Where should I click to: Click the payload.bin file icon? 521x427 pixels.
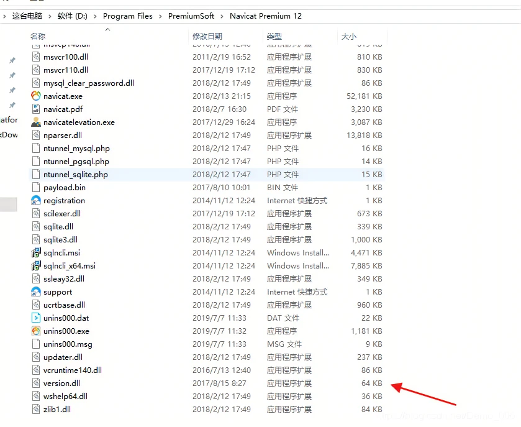coord(36,188)
